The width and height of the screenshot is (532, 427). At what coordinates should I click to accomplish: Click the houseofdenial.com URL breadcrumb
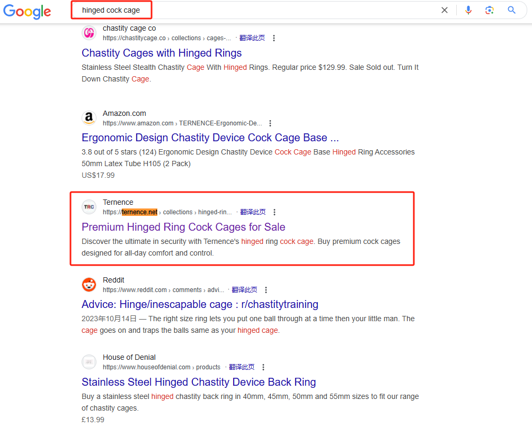[162, 367]
